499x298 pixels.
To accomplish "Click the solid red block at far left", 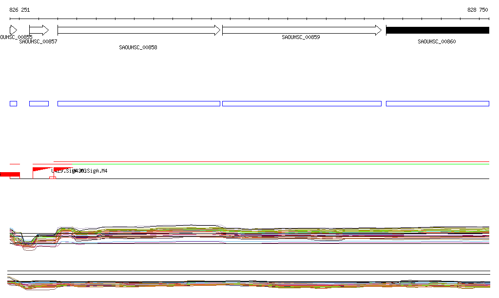I will [x=10, y=174].
